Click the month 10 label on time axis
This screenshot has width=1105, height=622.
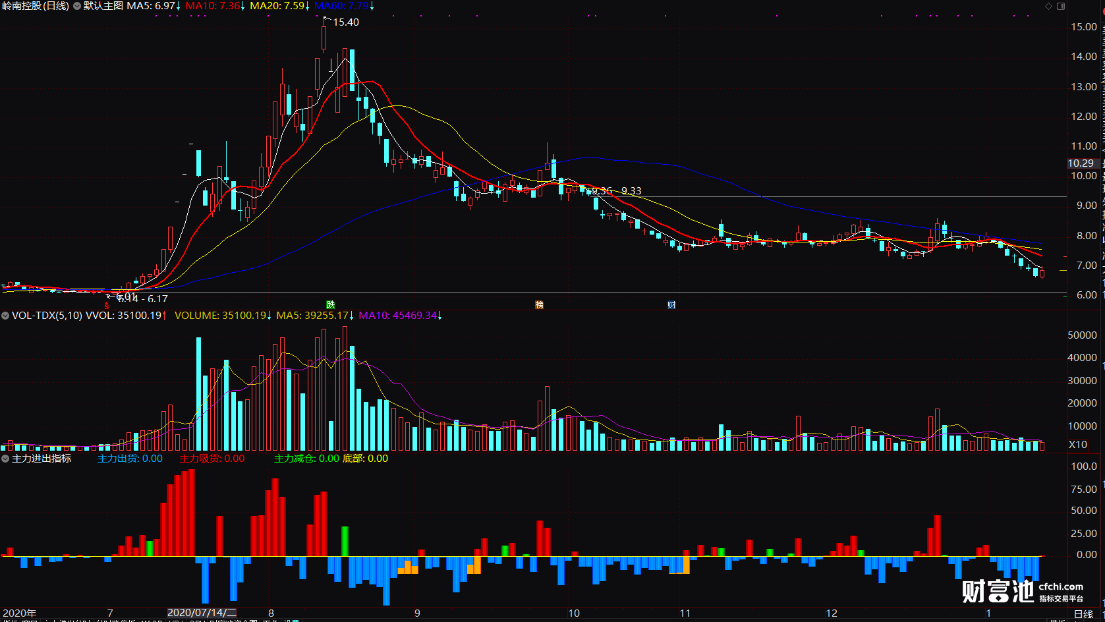pyautogui.click(x=574, y=613)
